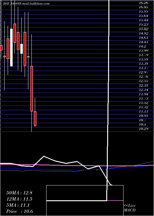The image size is (154, 216).
Task: Click the "<<Live MACD" label
Action: (130, 208)
